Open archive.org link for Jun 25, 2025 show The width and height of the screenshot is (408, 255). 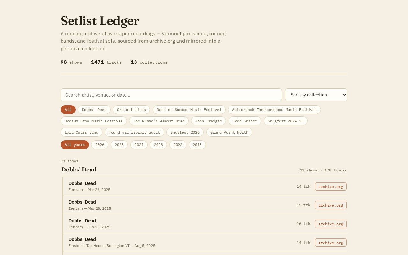click(331, 224)
